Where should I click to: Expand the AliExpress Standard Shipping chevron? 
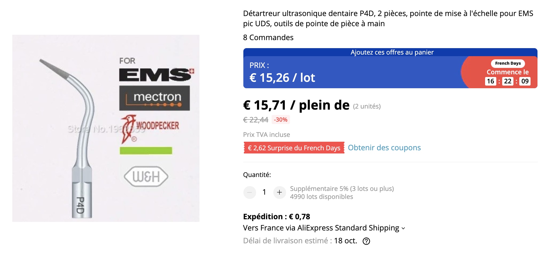point(403,228)
